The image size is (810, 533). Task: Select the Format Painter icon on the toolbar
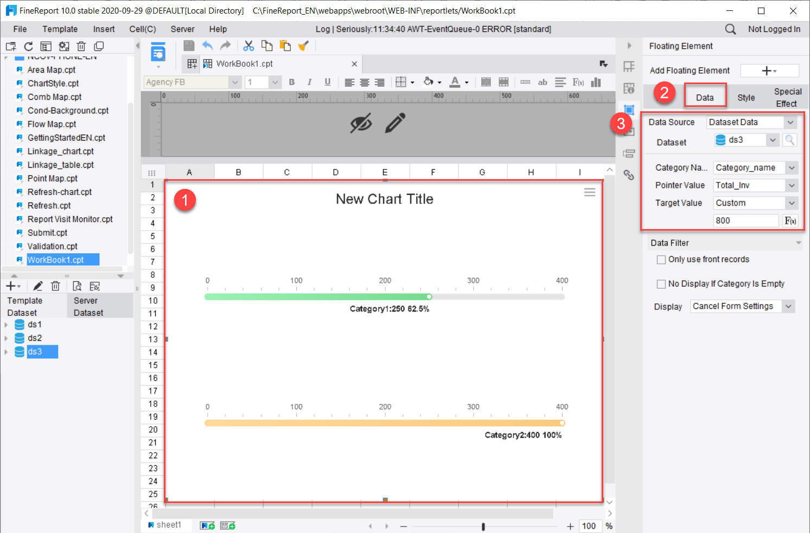pyautogui.click(x=303, y=46)
